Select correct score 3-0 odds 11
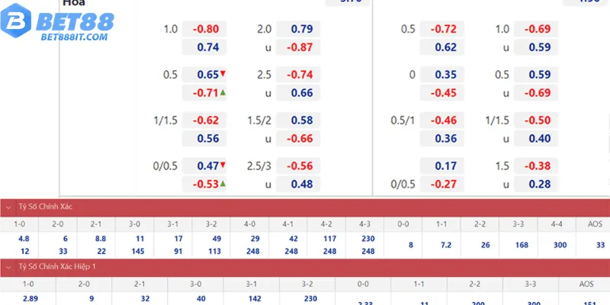Image resolution: width=610 pixels, height=305 pixels. pos(140,239)
